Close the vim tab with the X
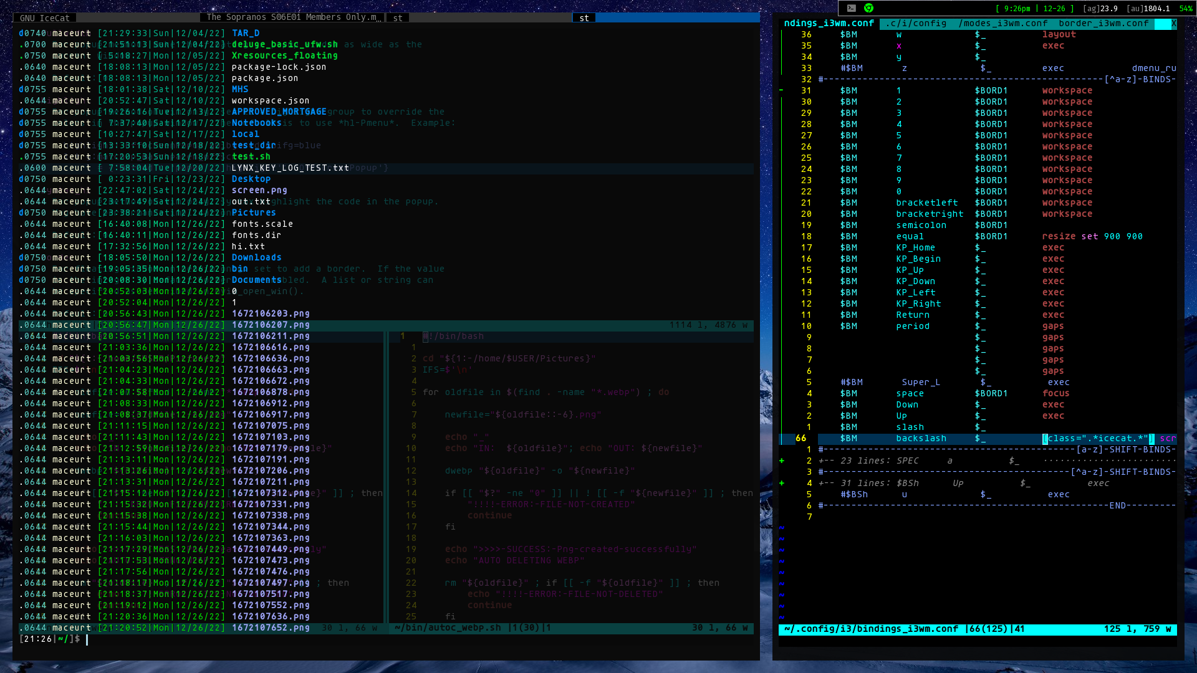1197x673 pixels. (x=1173, y=23)
